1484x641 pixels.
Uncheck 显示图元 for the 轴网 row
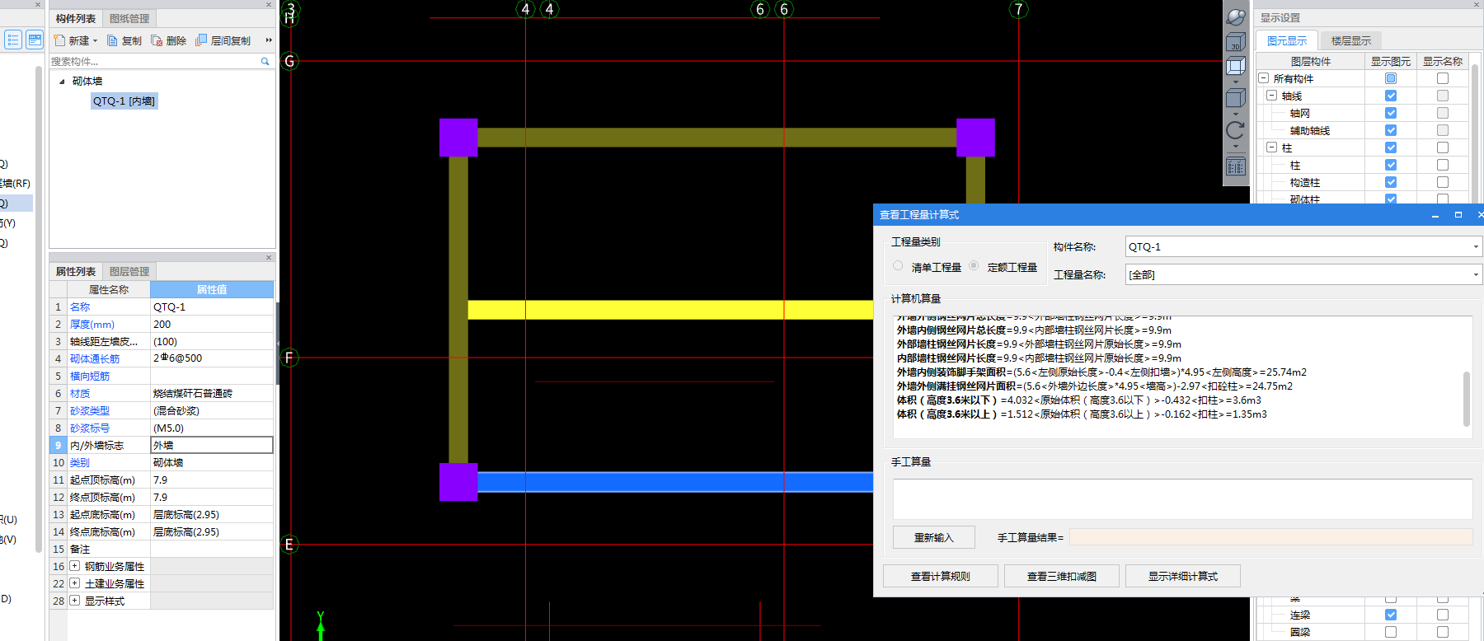1391,113
